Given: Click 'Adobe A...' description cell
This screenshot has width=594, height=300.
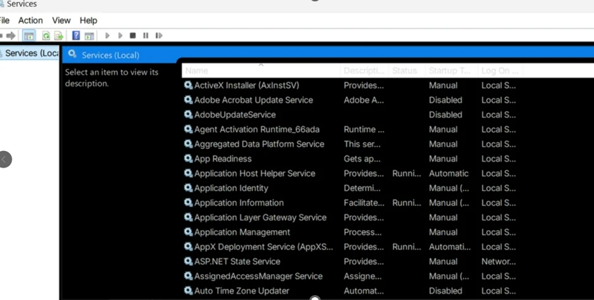Looking at the screenshot, I should (364, 100).
